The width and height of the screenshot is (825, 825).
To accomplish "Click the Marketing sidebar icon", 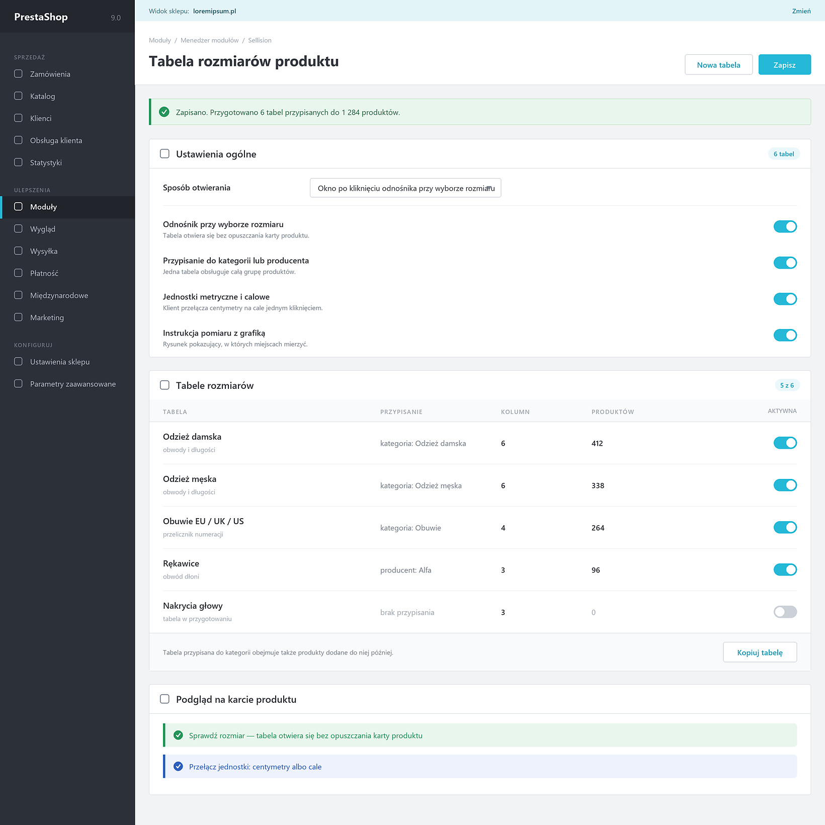I will (18, 317).
